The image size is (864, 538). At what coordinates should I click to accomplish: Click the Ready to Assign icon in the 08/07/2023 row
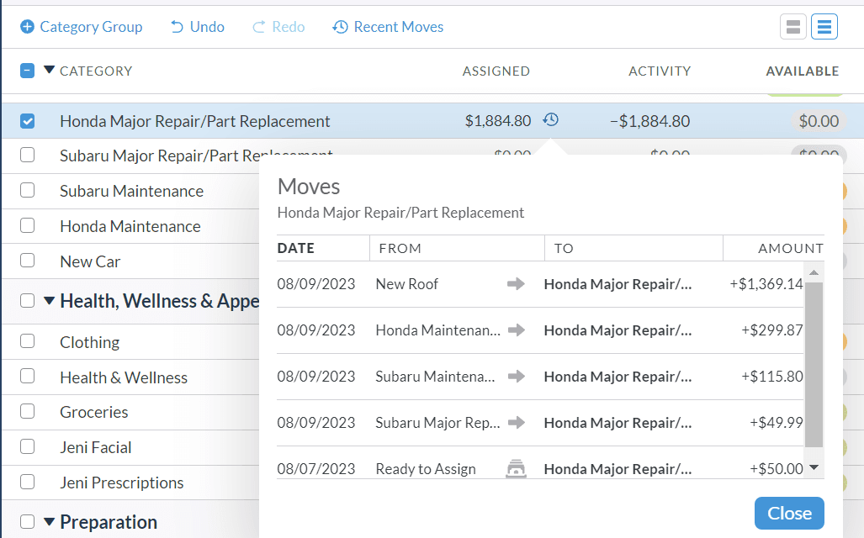[x=516, y=468]
